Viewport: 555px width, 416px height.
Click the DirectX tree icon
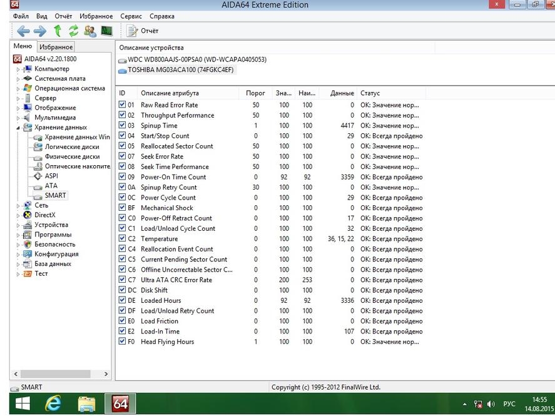[28, 215]
